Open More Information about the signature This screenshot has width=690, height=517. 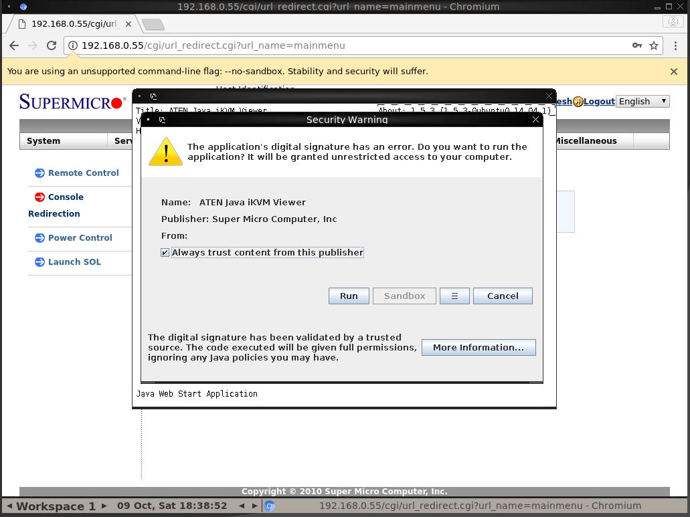coord(479,347)
